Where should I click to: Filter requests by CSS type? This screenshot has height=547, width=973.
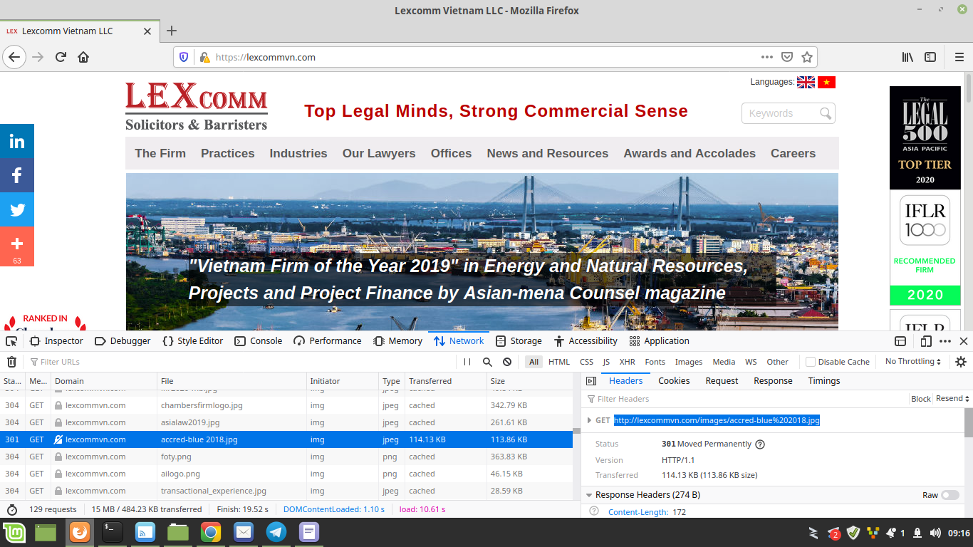[x=586, y=362]
